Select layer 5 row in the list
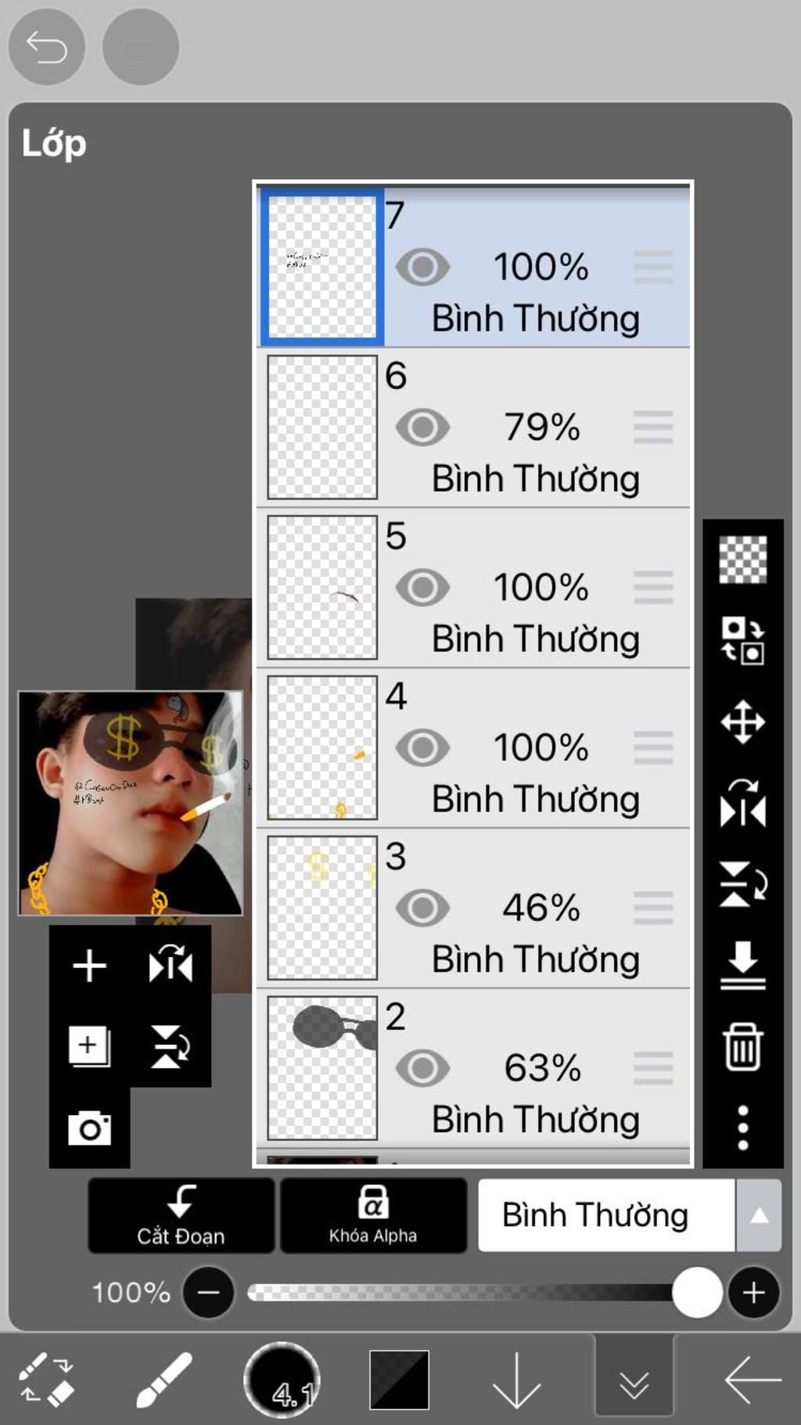This screenshot has width=801, height=1425. 473,588
